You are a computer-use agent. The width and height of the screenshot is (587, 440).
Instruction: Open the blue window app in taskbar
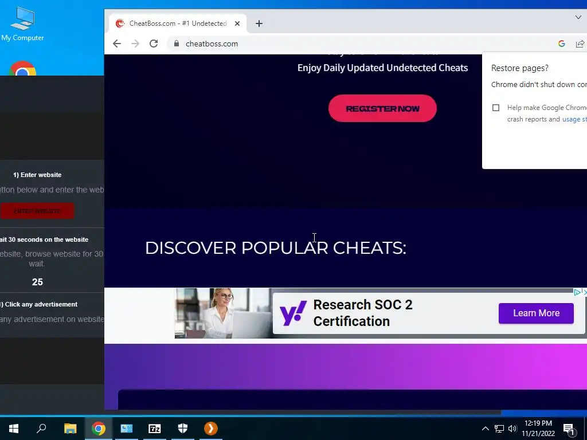coord(127,429)
